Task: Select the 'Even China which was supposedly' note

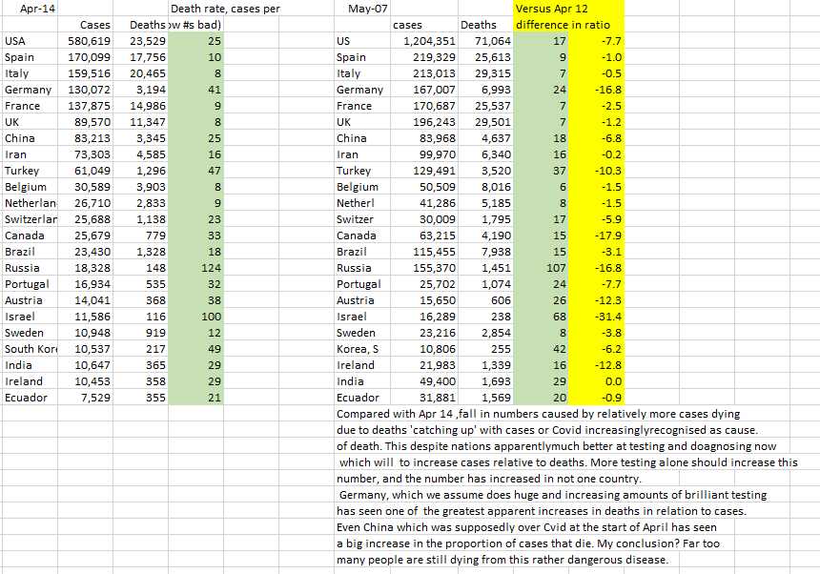Action: [526, 527]
